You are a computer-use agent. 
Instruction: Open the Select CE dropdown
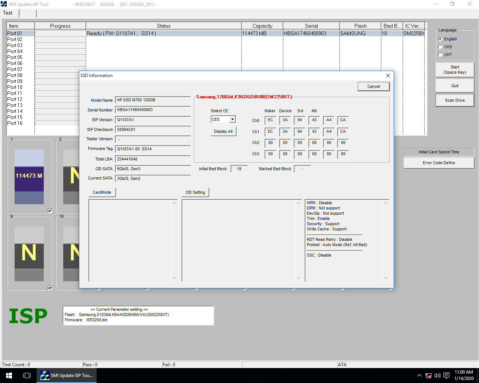[232, 119]
